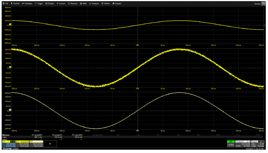Select the empty P12 measurement slot
268x153 pixels.
pos(260,135)
